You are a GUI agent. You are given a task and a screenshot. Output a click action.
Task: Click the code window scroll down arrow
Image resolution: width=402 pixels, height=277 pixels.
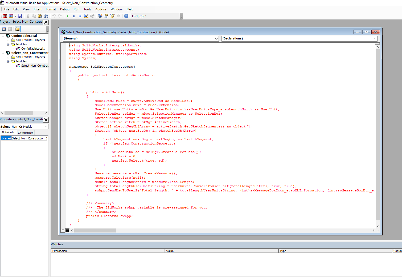tap(378, 226)
